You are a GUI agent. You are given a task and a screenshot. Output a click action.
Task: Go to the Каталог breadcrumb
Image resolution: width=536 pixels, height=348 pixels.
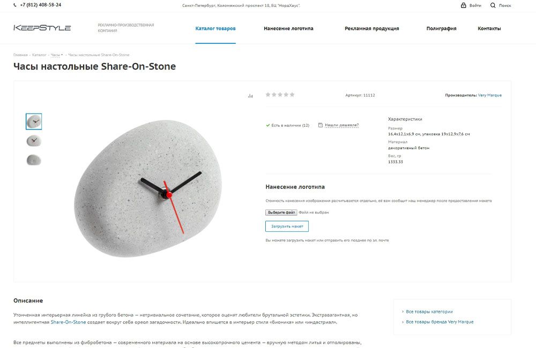pos(39,55)
